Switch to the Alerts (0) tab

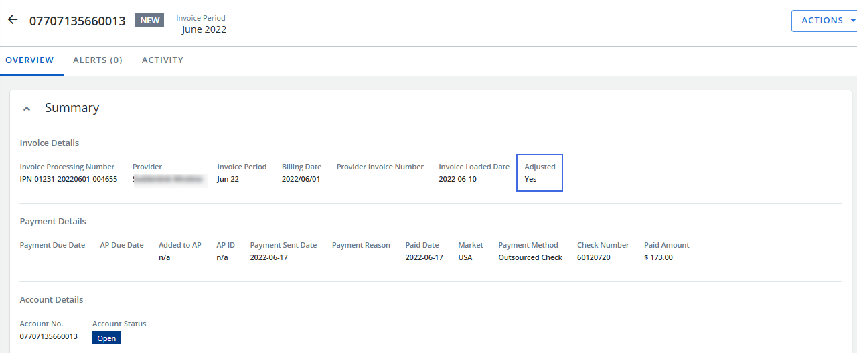pyautogui.click(x=98, y=60)
